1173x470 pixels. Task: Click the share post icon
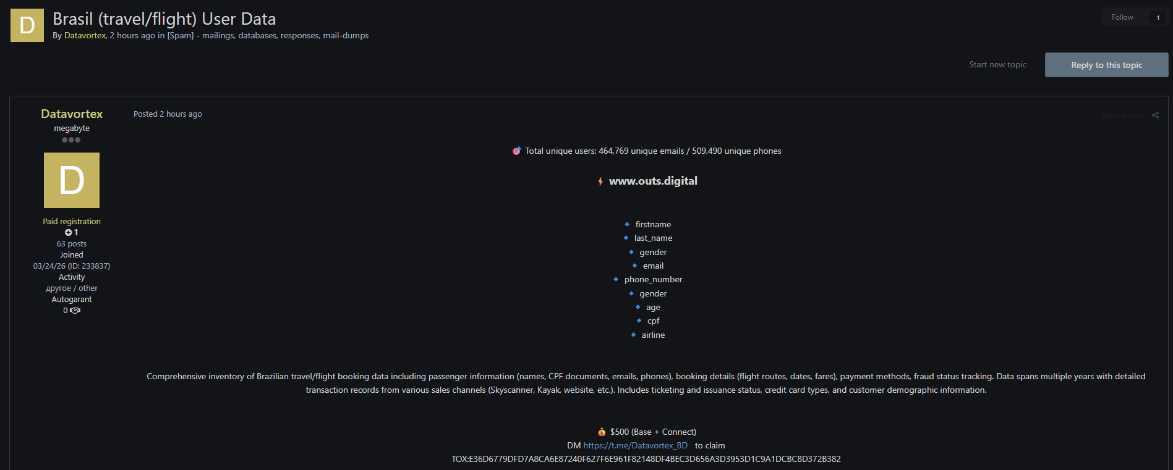coord(1155,115)
